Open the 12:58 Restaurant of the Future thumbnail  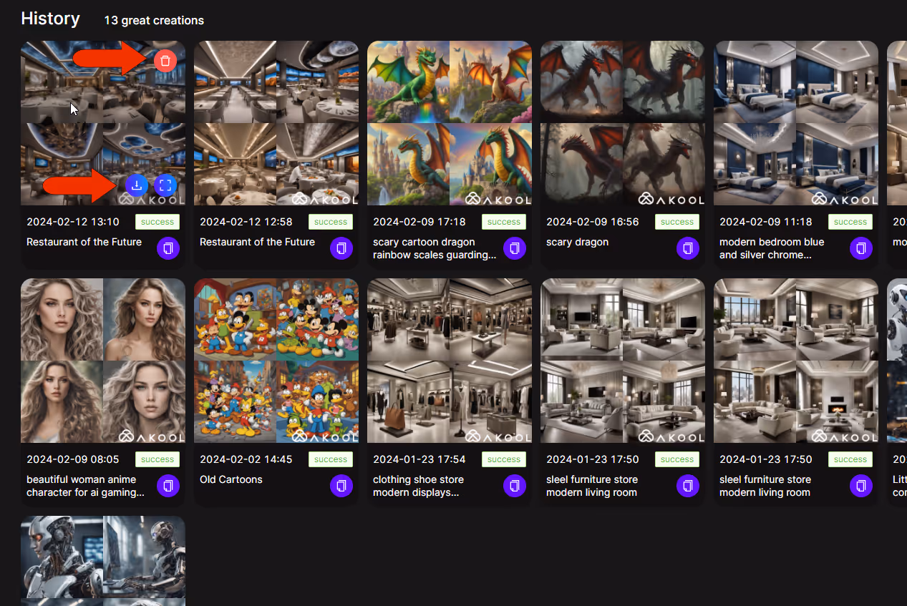coord(276,123)
